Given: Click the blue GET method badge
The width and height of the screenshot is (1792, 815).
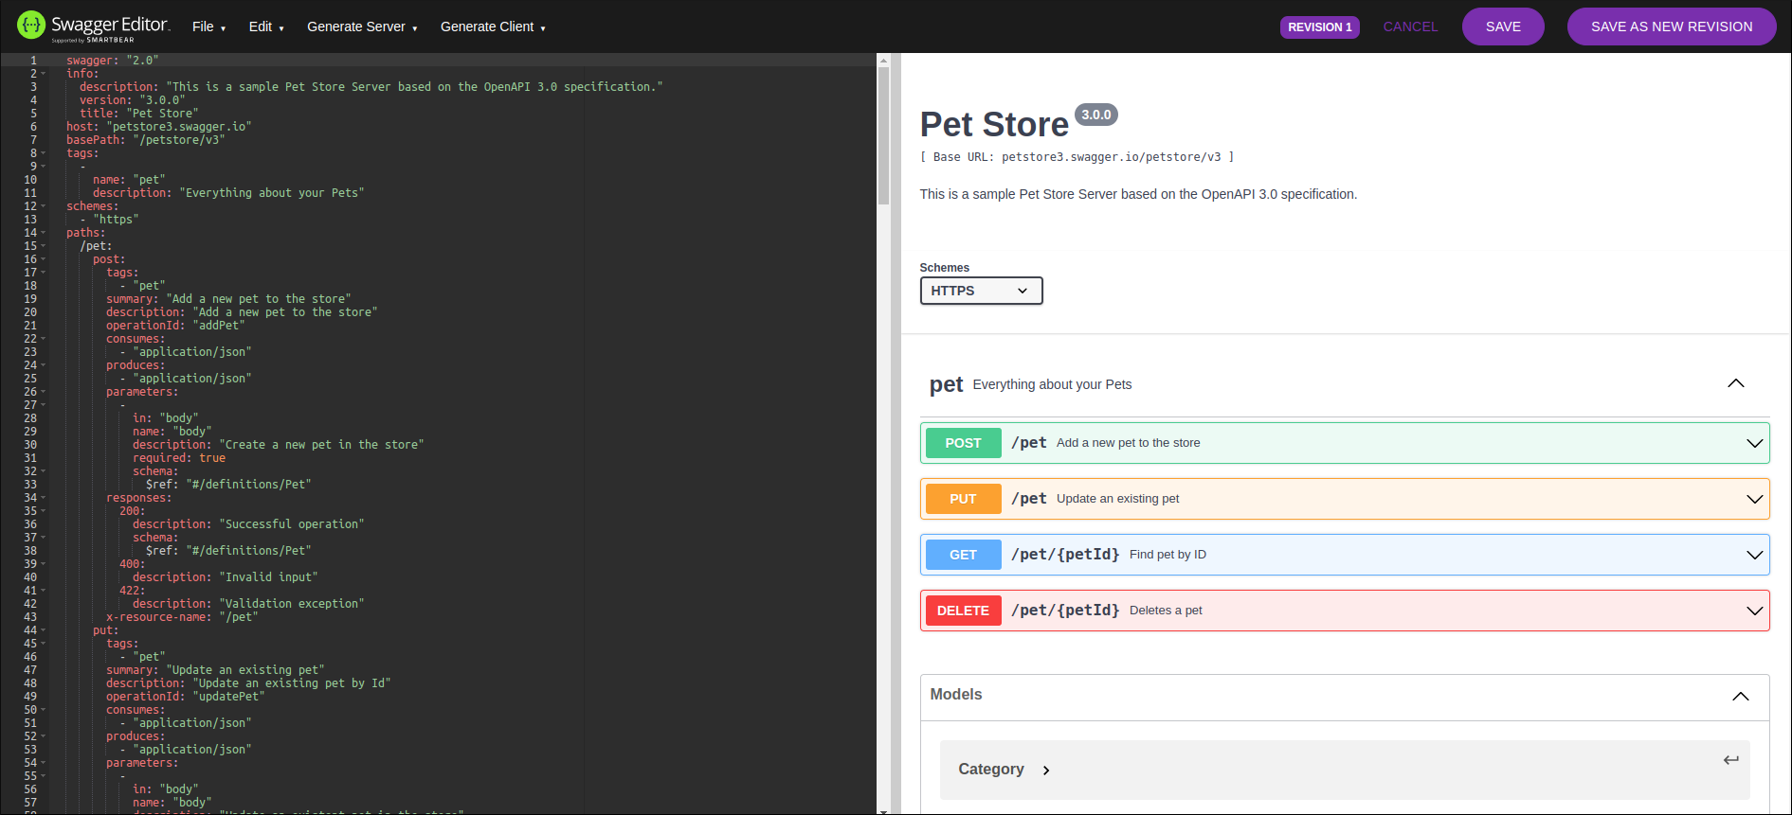Looking at the screenshot, I should [963, 555].
